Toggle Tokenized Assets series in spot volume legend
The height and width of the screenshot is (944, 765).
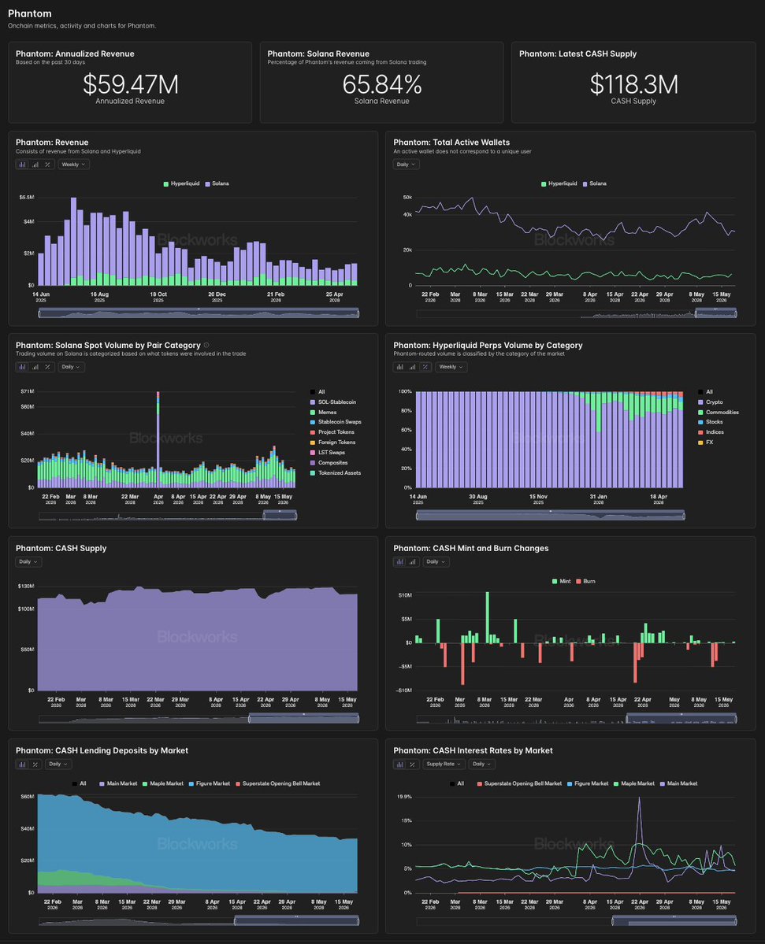(336, 473)
